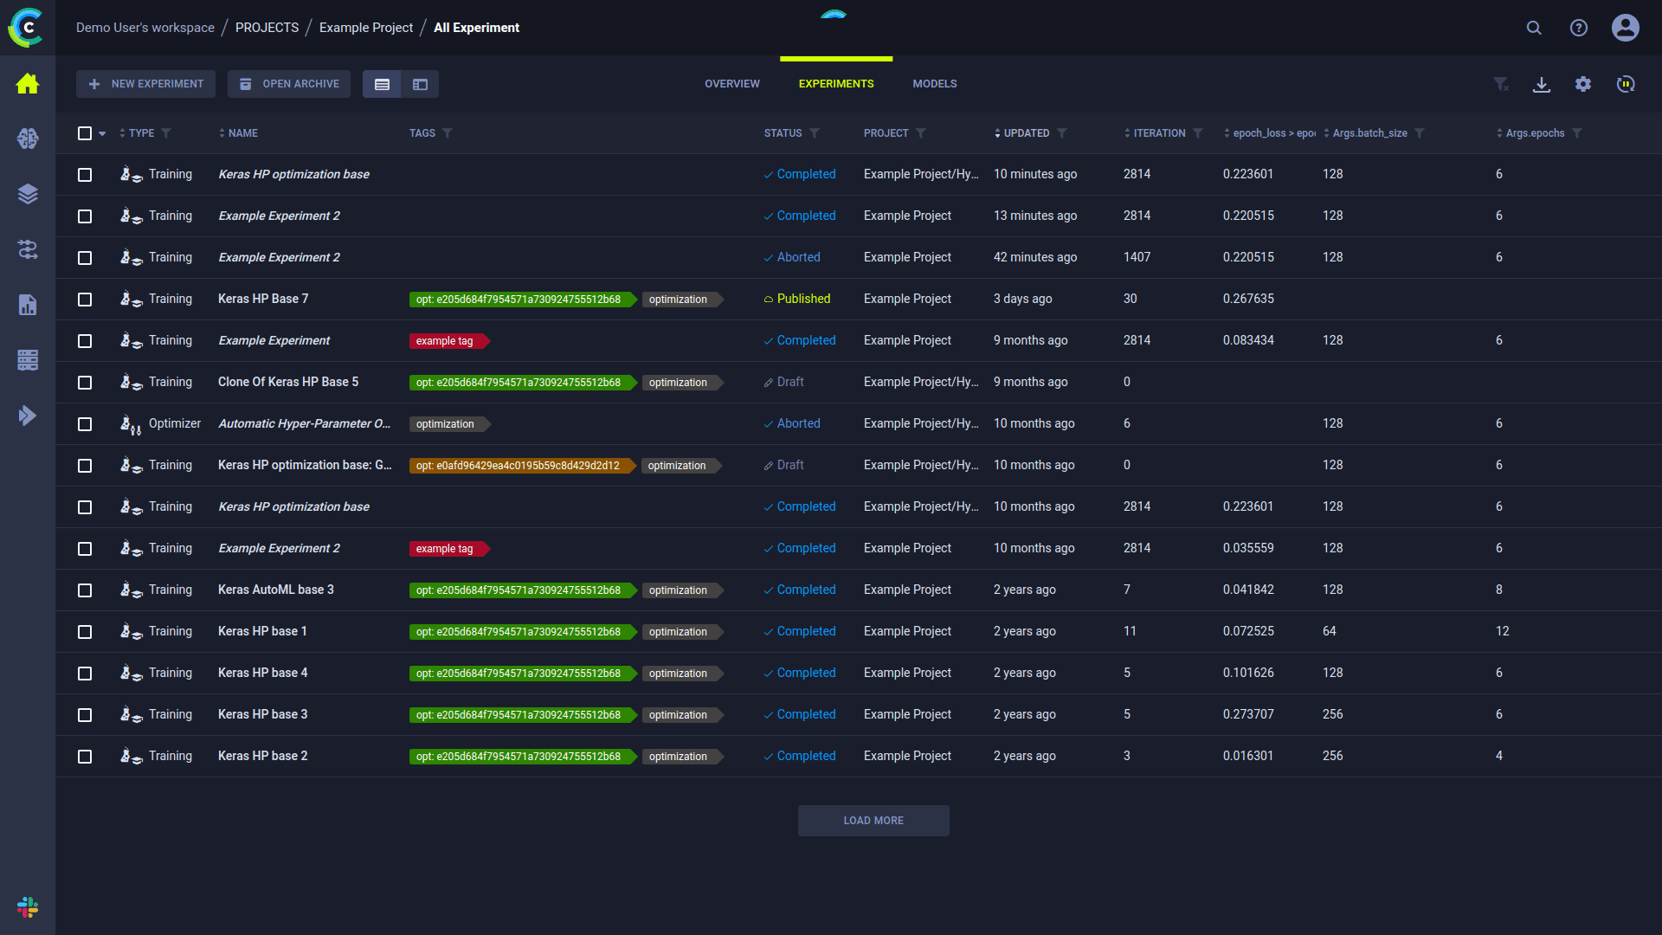This screenshot has width=1662, height=935.
Task: Open the Slack icon at sidebar bottom
Action: pos(28,907)
